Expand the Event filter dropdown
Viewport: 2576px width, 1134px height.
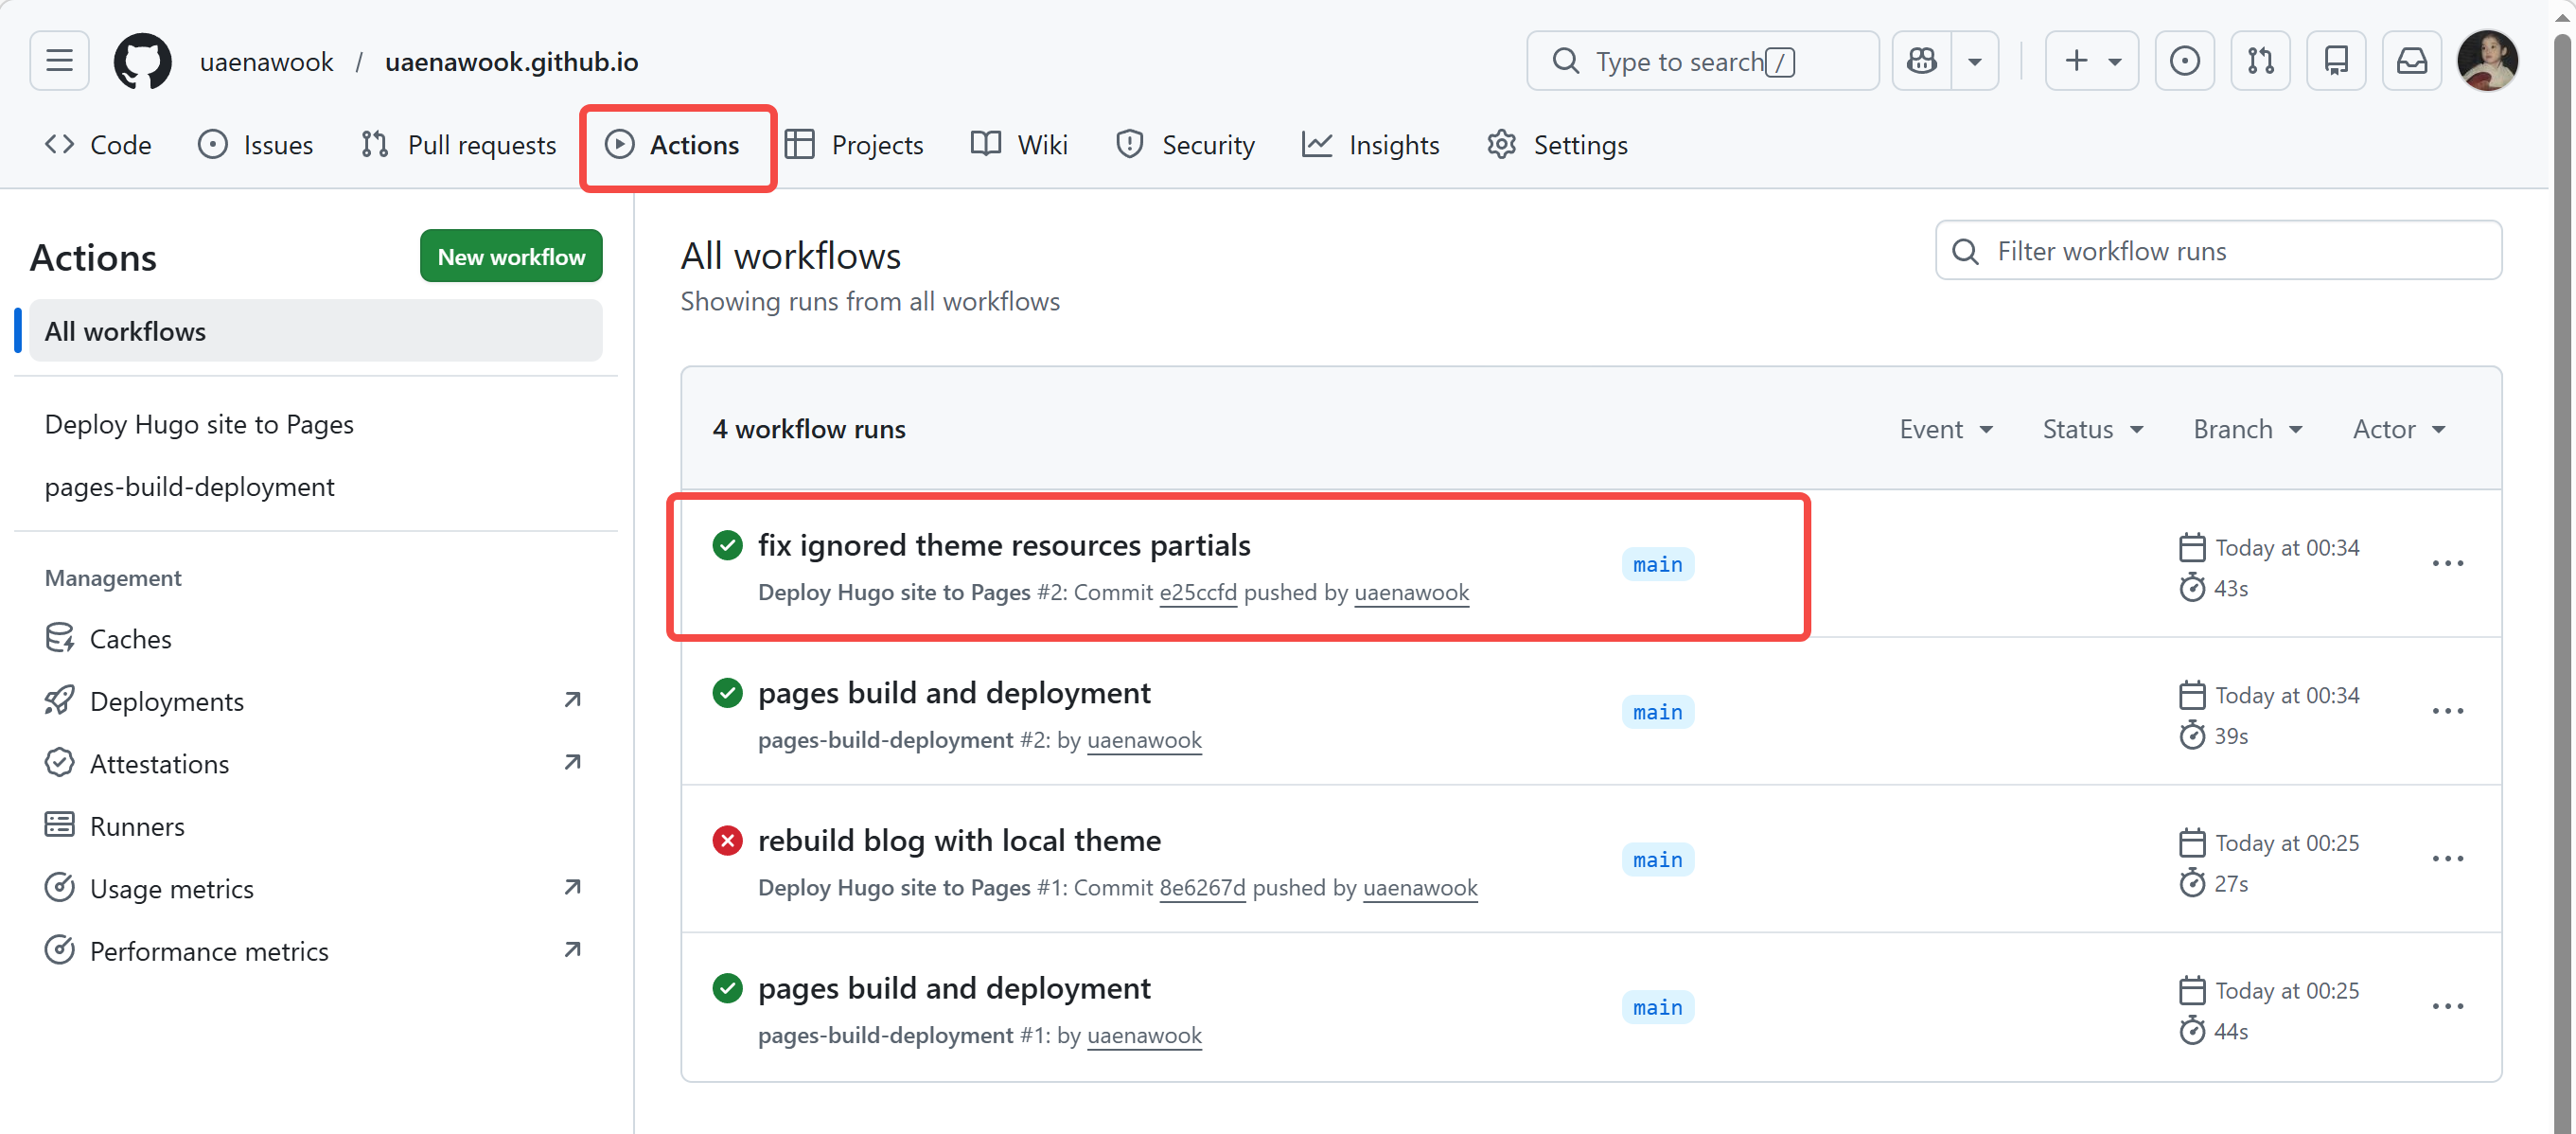[1945, 429]
